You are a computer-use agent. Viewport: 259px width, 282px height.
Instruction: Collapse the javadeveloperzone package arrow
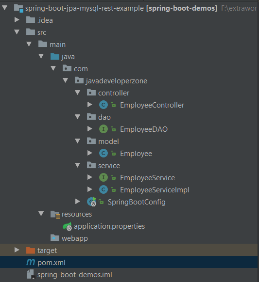tap(65, 80)
